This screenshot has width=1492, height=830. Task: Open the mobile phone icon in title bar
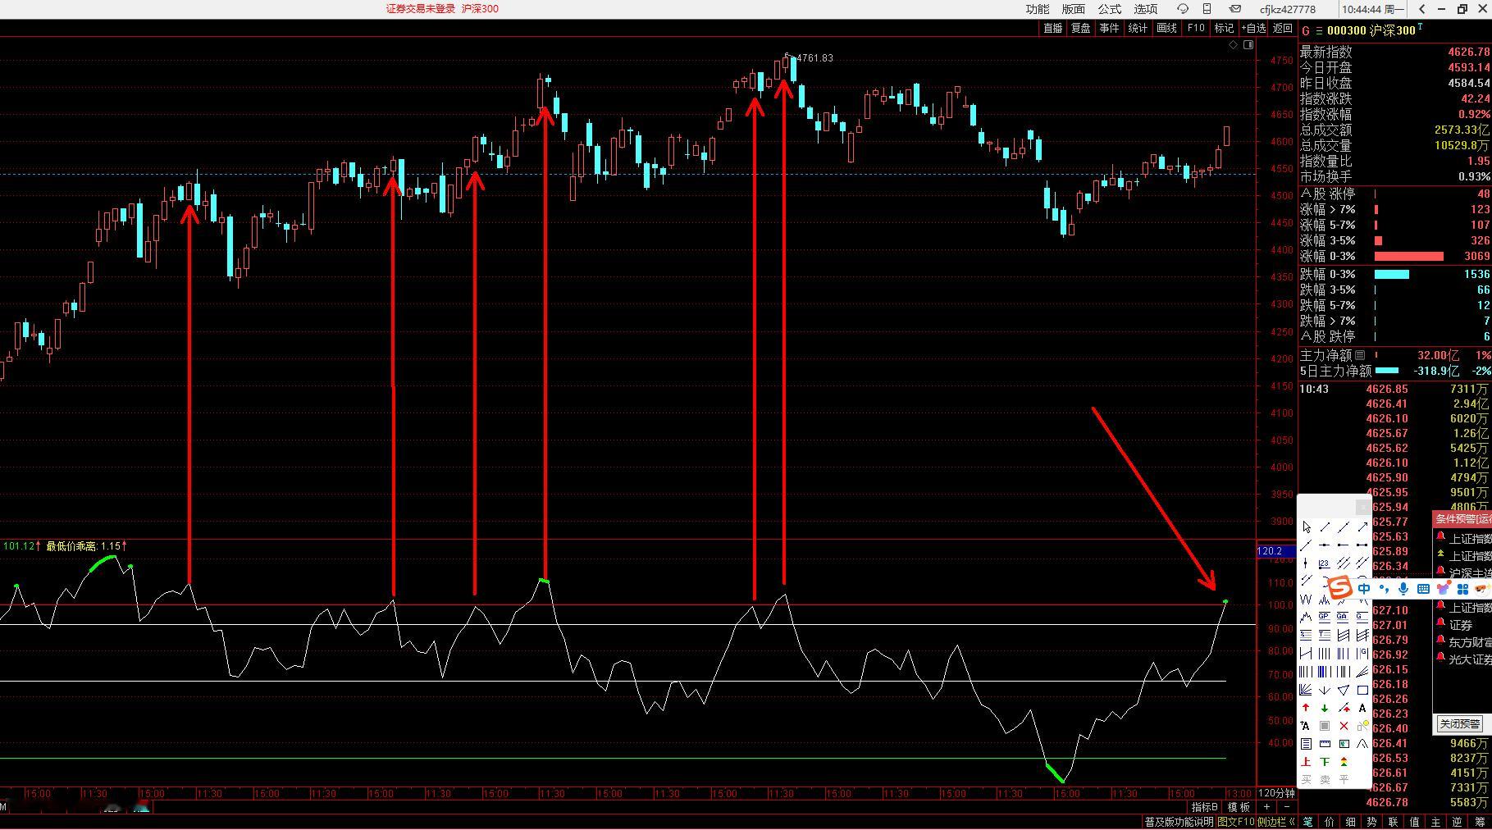tap(1207, 9)
